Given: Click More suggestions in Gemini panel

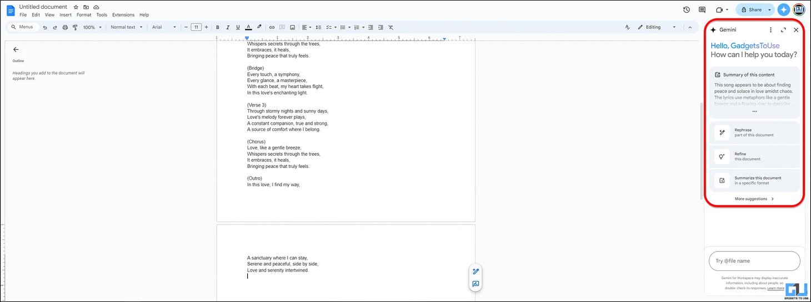Looking at the screenshot, I should pos(754,199).
